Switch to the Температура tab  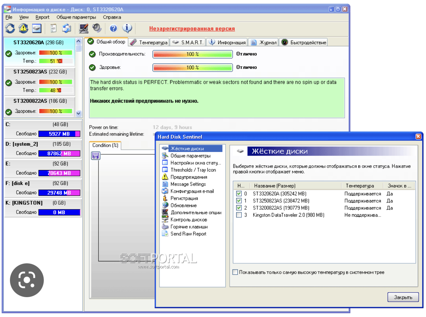[x=149, y=42]
